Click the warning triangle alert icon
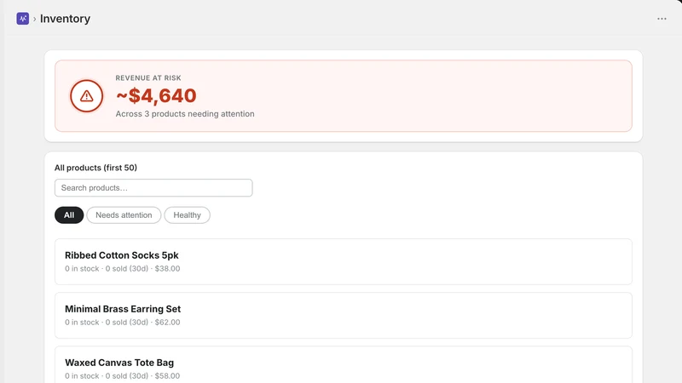Screen dimensions: 682x383 (x=87, y=96)
